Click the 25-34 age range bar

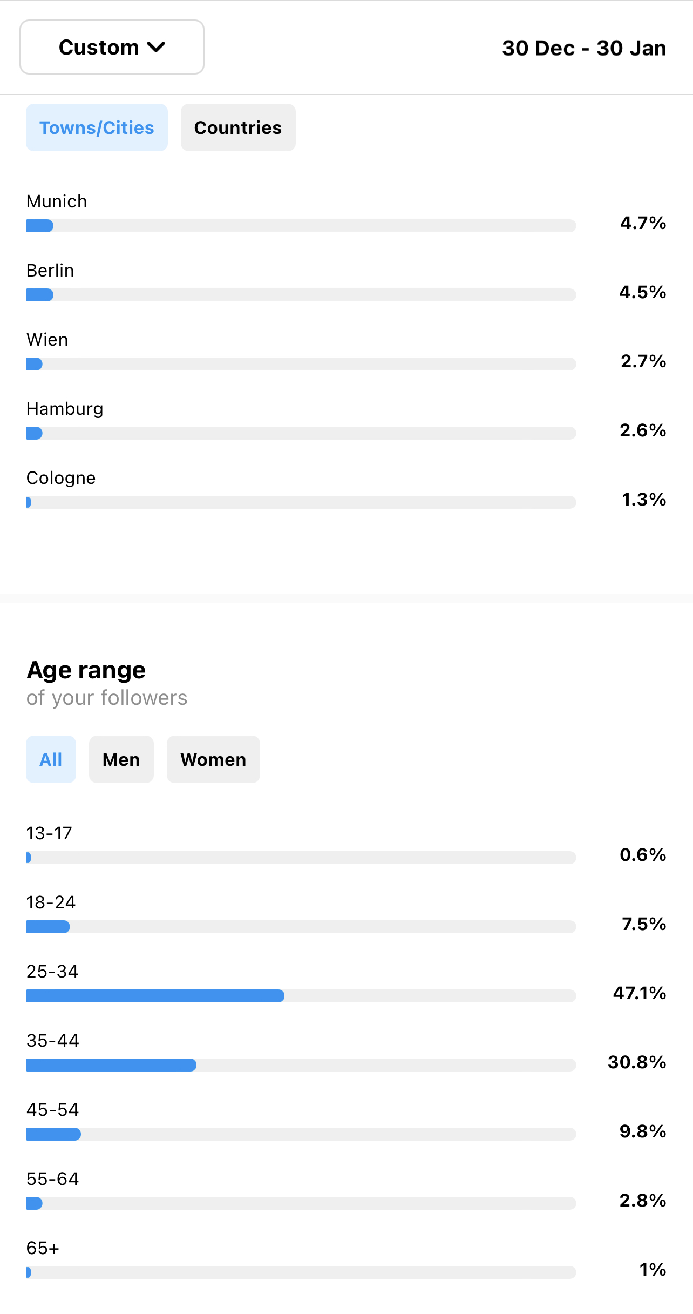(x=301, y=996)
